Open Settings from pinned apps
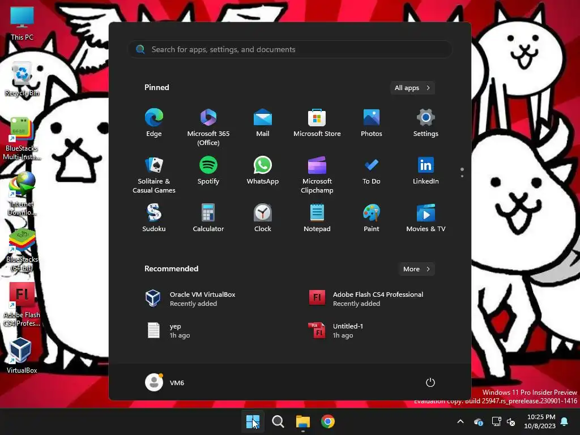The image size is (580, 435). tap(426, 123)
